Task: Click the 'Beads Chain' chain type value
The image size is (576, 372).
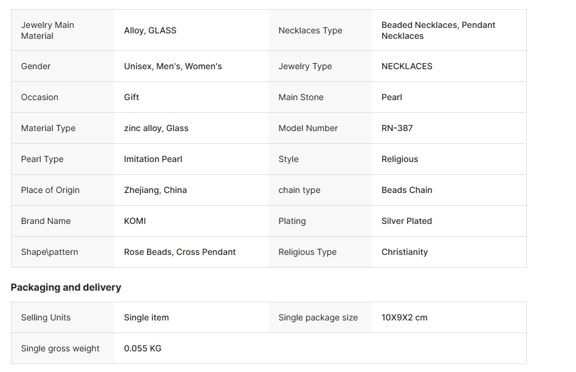Action: coord(406,190)
